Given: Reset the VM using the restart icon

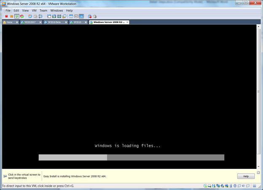Looking at the screenshot, I should (22, 16).
